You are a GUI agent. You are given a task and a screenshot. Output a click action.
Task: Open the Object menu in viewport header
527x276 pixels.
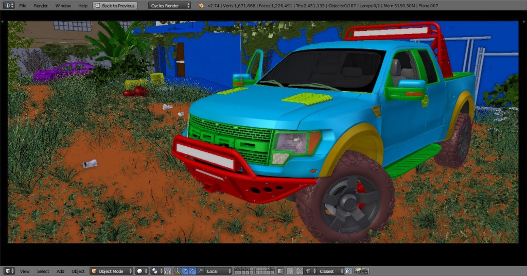[78, 271]
